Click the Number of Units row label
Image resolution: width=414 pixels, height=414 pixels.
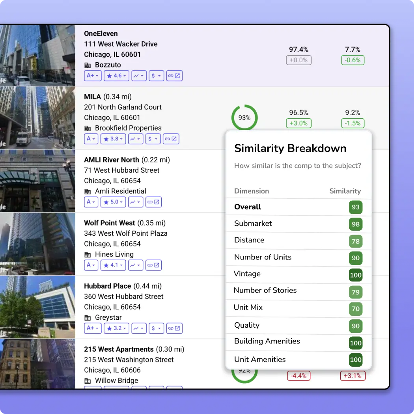click(263, 257)
